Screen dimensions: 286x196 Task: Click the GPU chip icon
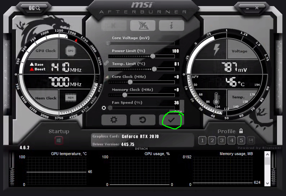coord(71,51)
